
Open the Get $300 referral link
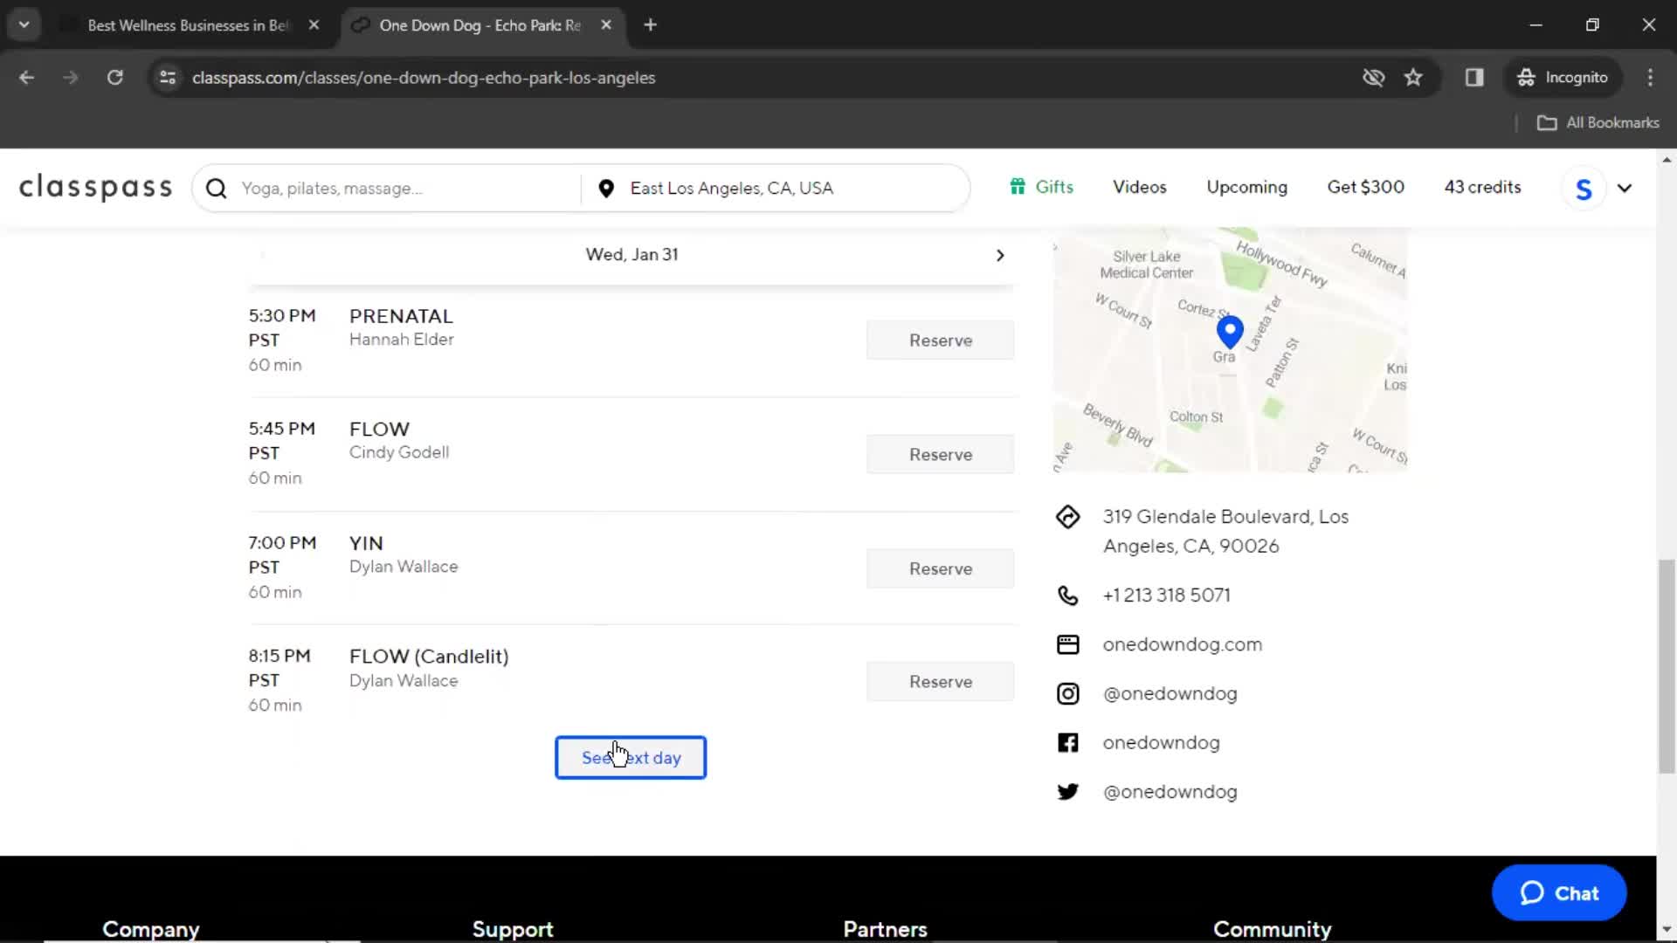(1365, 187)
